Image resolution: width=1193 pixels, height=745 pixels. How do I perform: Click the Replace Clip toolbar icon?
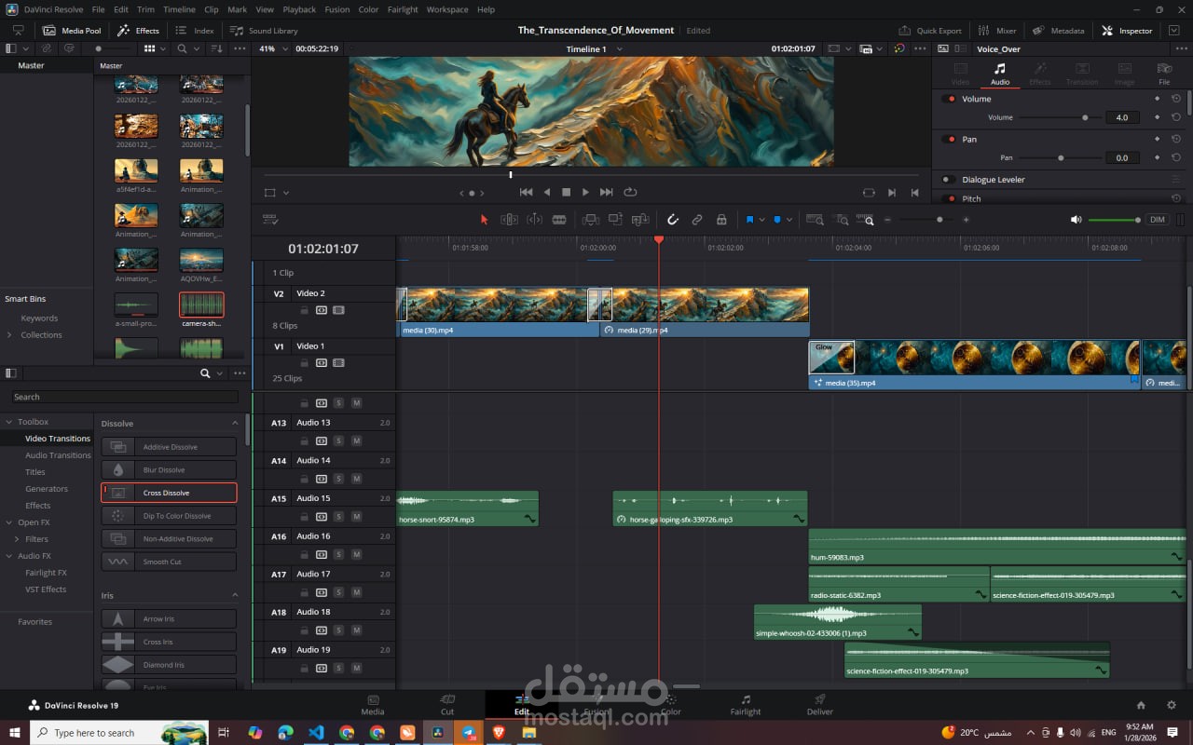coord(640,220)
